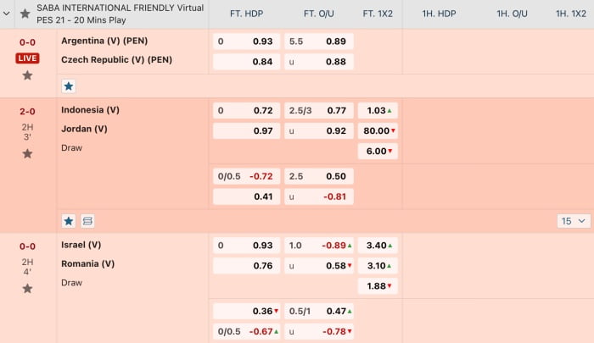Pick Romania 1X2 odds 3.10

point(378,266)
